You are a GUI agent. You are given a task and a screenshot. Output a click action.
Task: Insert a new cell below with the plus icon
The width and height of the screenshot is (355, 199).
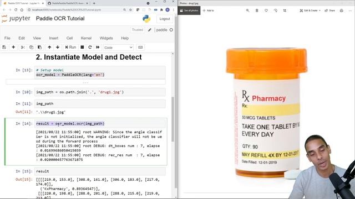(13, 47)
